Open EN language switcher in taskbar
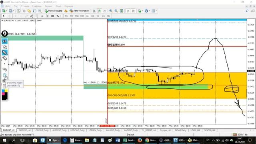256x144 pixels. point(208,140)
